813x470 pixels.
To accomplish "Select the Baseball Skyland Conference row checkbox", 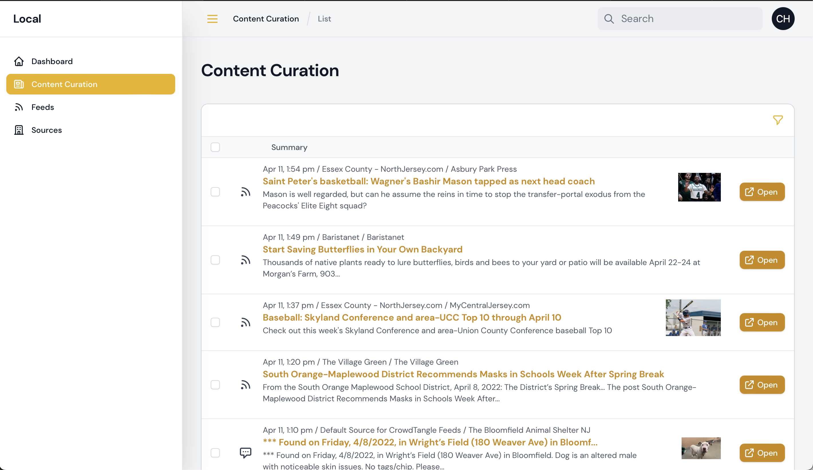I will pos(215,322).
